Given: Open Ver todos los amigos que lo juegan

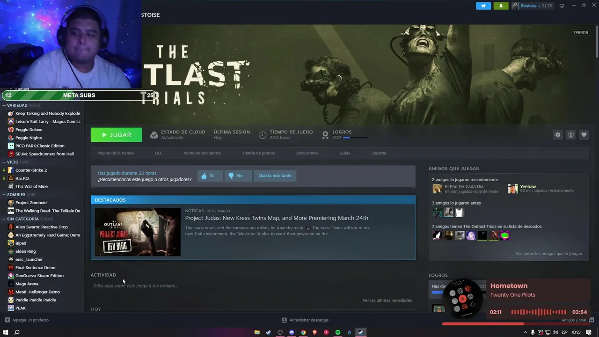Looking at the screenshot, I should (x=549, y=254).
